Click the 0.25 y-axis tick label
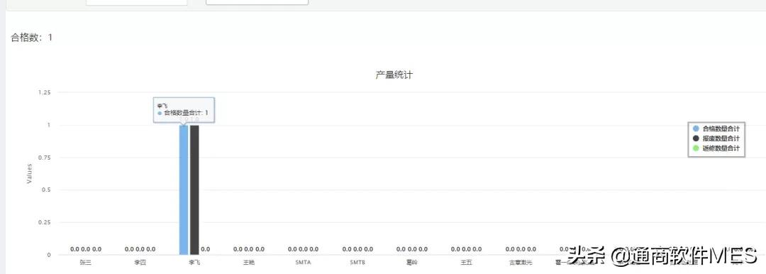Image resolution: width=766 pixels, height=274 pixels. click(x=45, y=223)
